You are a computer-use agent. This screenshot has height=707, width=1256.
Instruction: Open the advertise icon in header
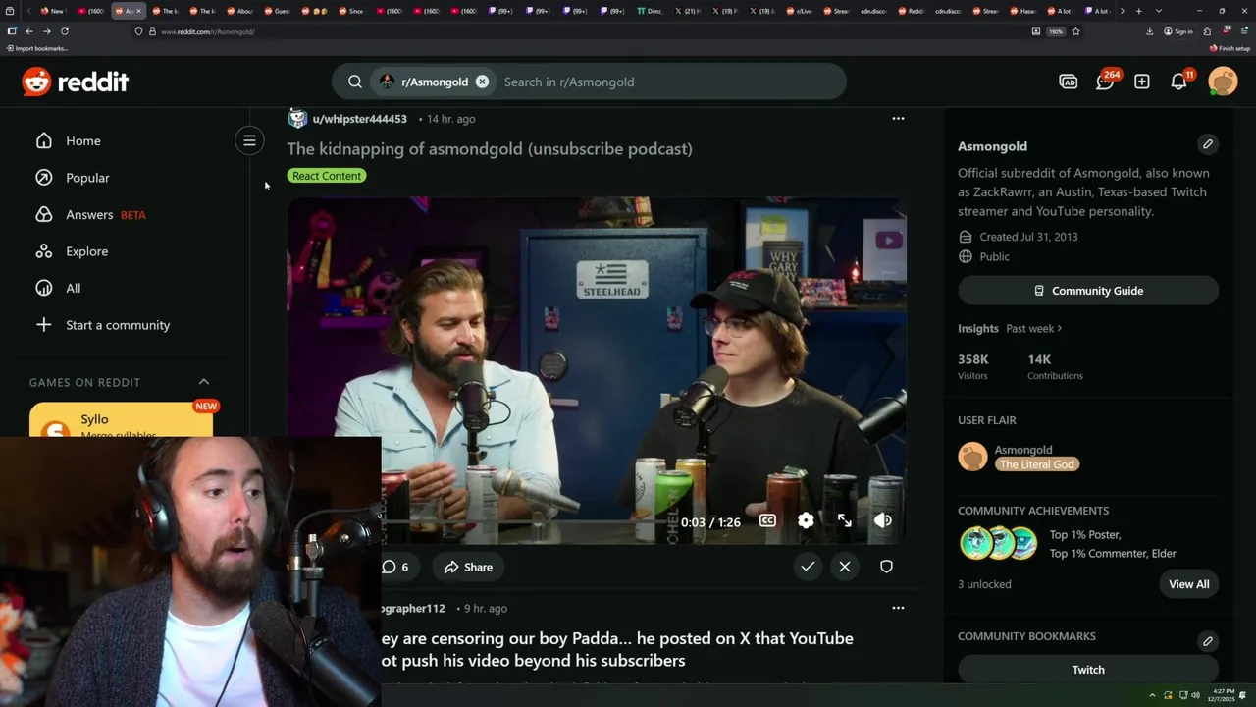[x=1069, y=82]
